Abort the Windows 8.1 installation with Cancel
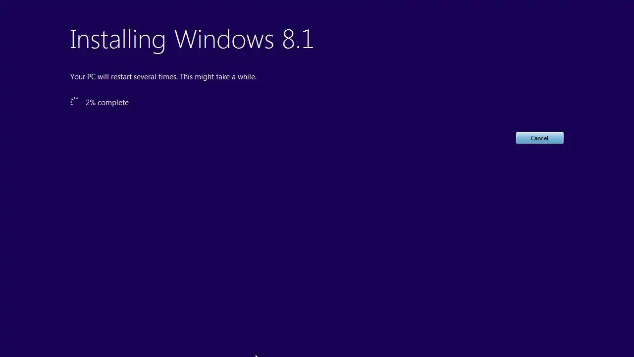The width and height of the screenshot is (634, 357). point(539,138)
